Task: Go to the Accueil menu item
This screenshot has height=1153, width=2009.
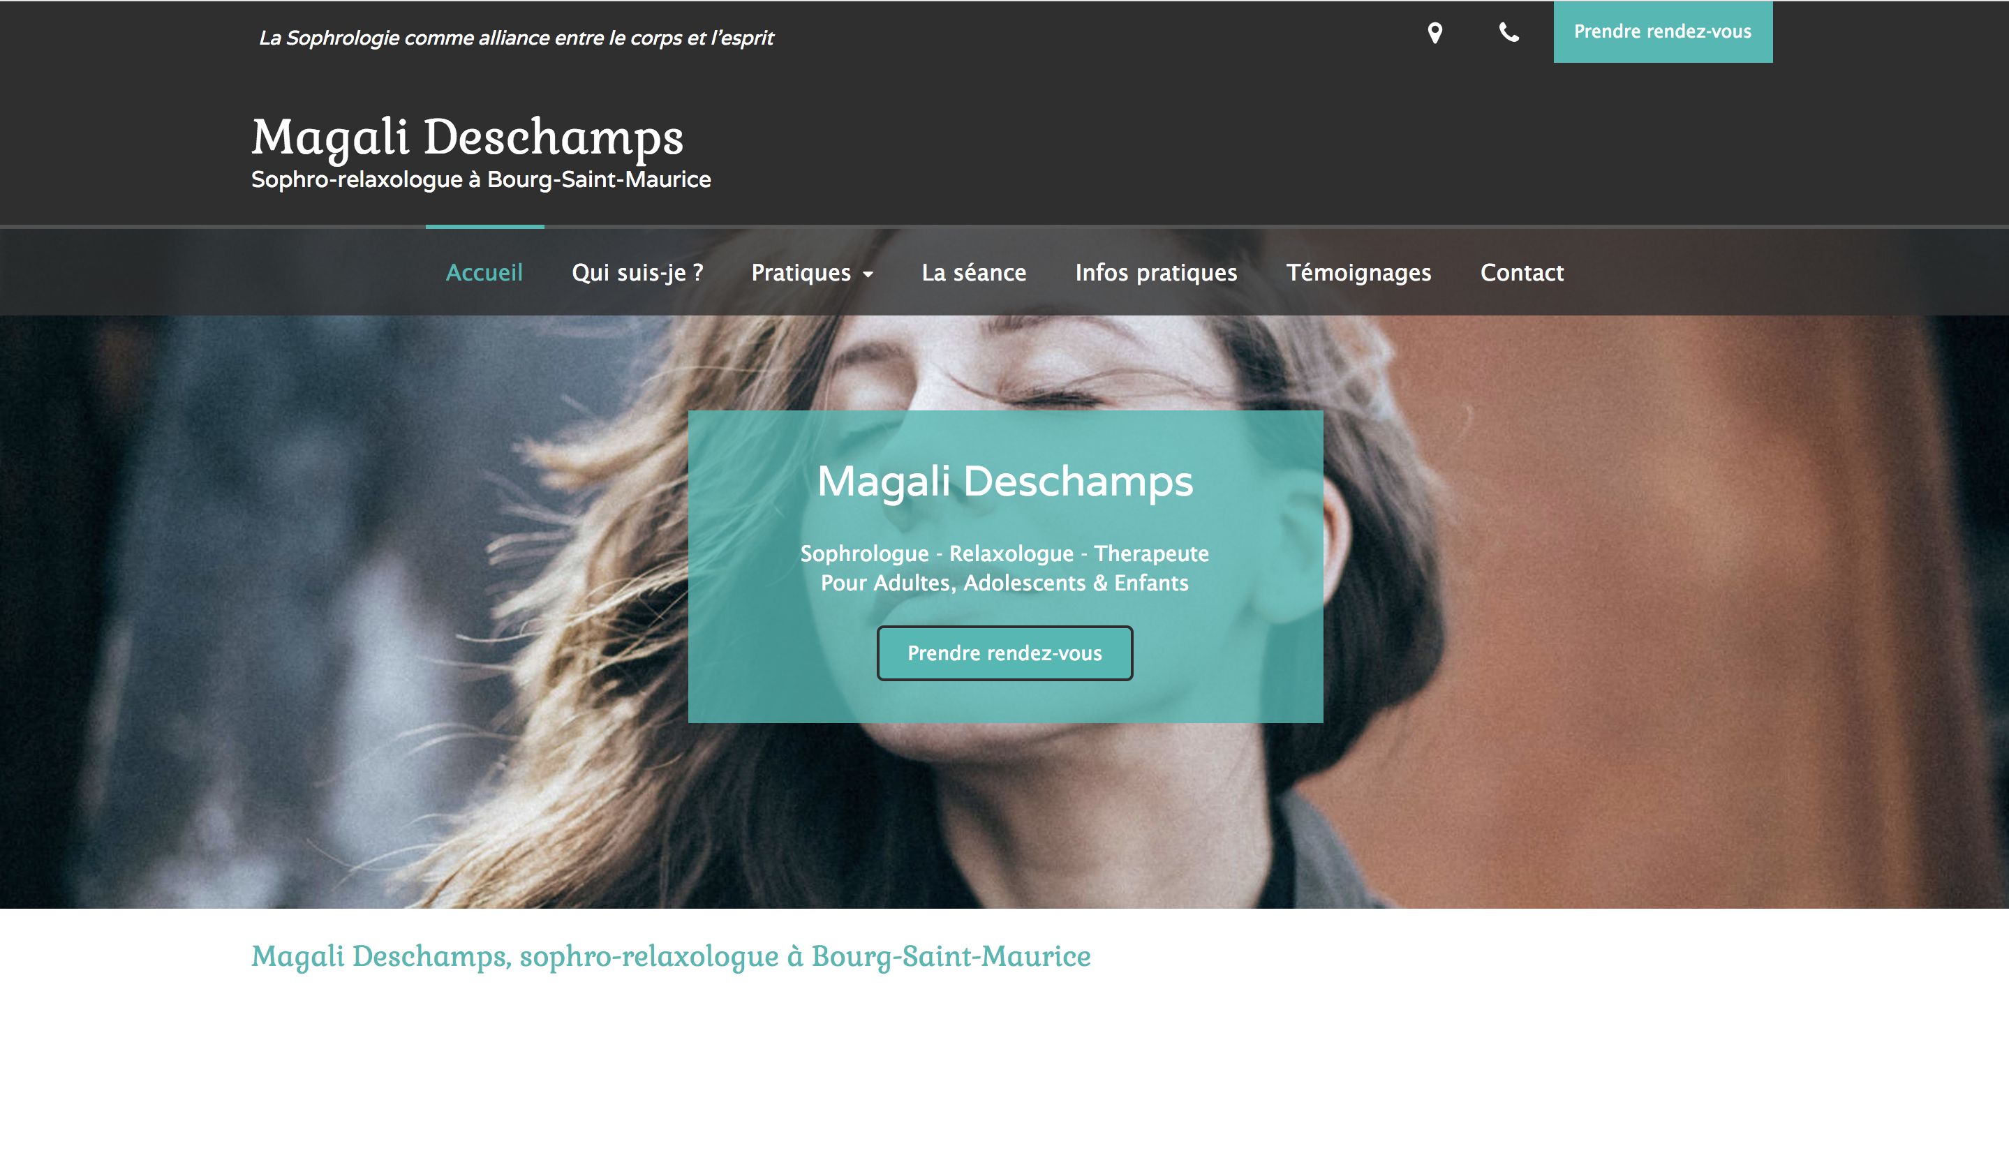Action: (x=484, y=272)
